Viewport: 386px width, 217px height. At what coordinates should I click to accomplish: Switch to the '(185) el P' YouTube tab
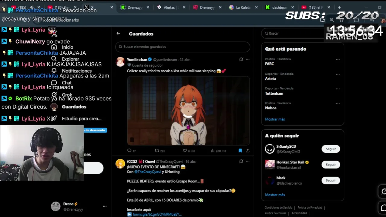coord(315,7)
